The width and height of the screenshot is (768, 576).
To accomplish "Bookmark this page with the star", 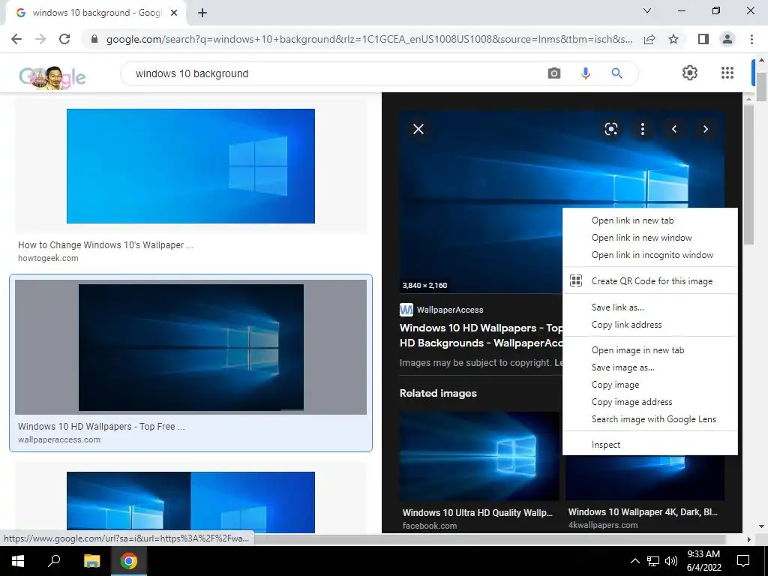I will click(673, 39).
